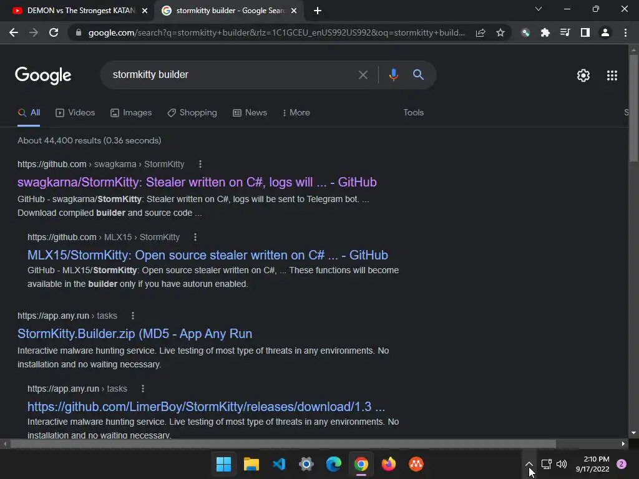Screen dimensions: 639x479
Task: Click the forward navigation arrow
Action: pos(34,32)
